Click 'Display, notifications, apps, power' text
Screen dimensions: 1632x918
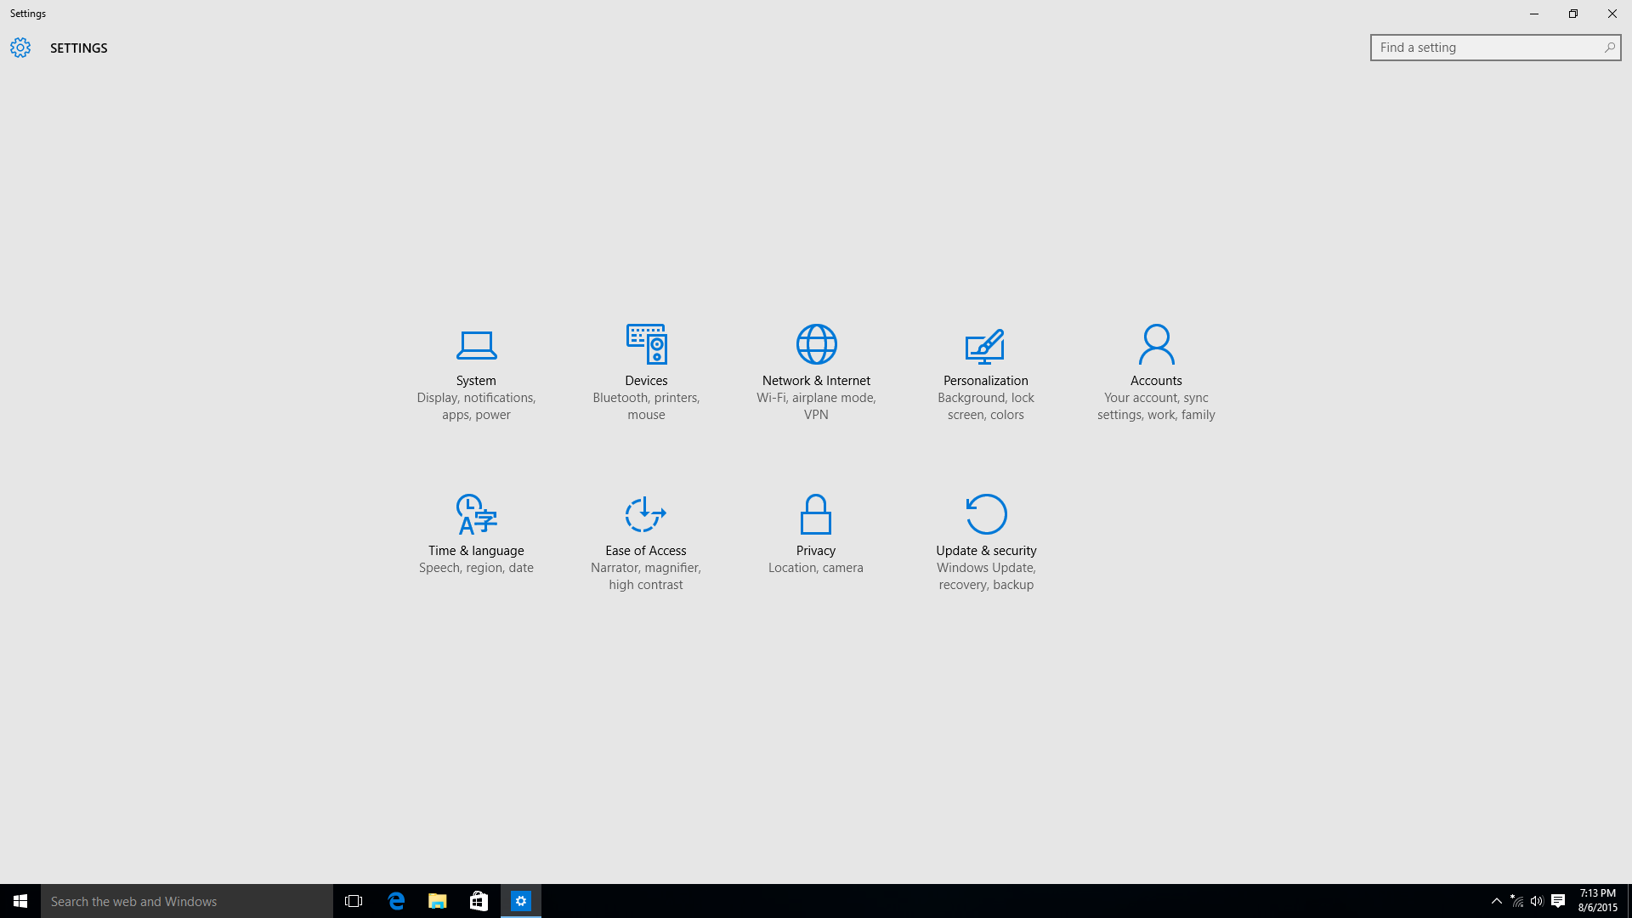click(x=476, y=406)
